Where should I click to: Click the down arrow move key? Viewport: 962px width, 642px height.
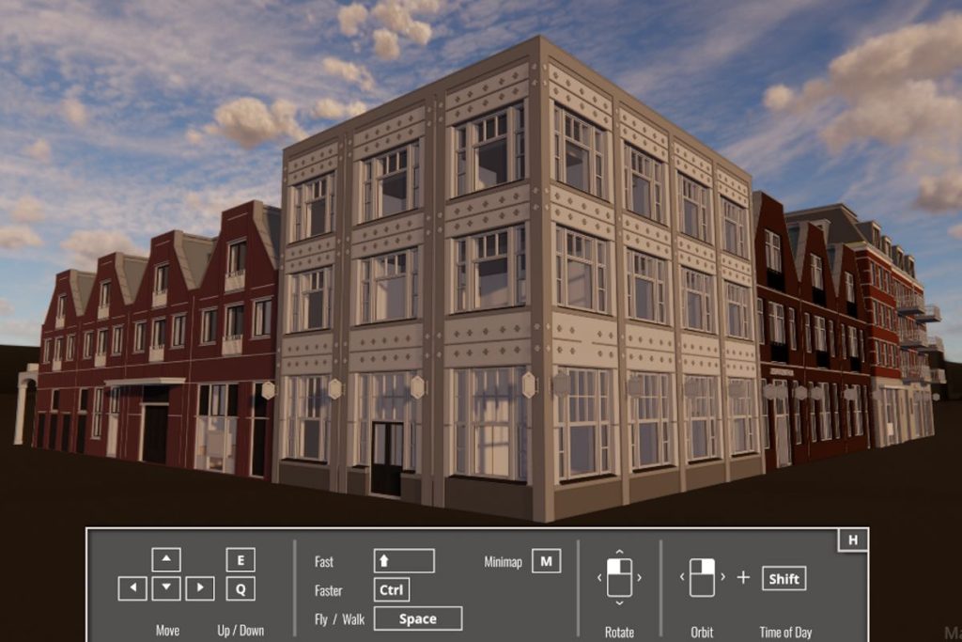166,588
